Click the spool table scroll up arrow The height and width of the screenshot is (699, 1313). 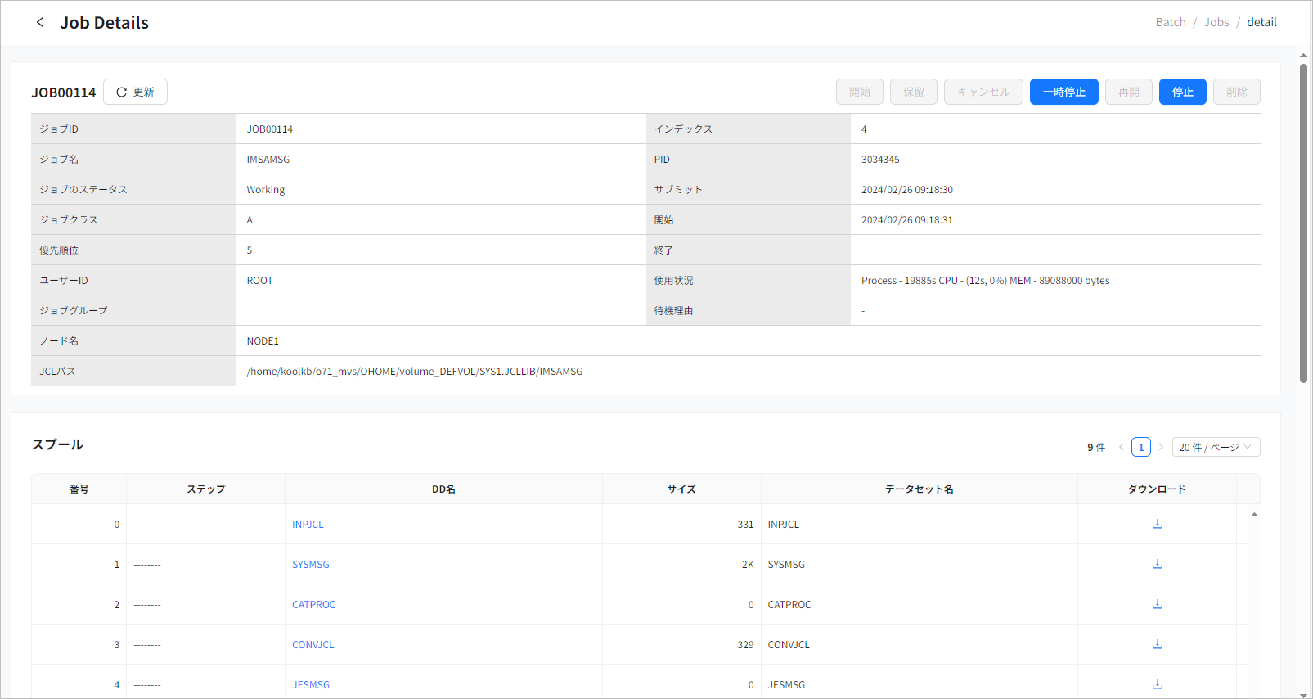[x=1253, y=515]
